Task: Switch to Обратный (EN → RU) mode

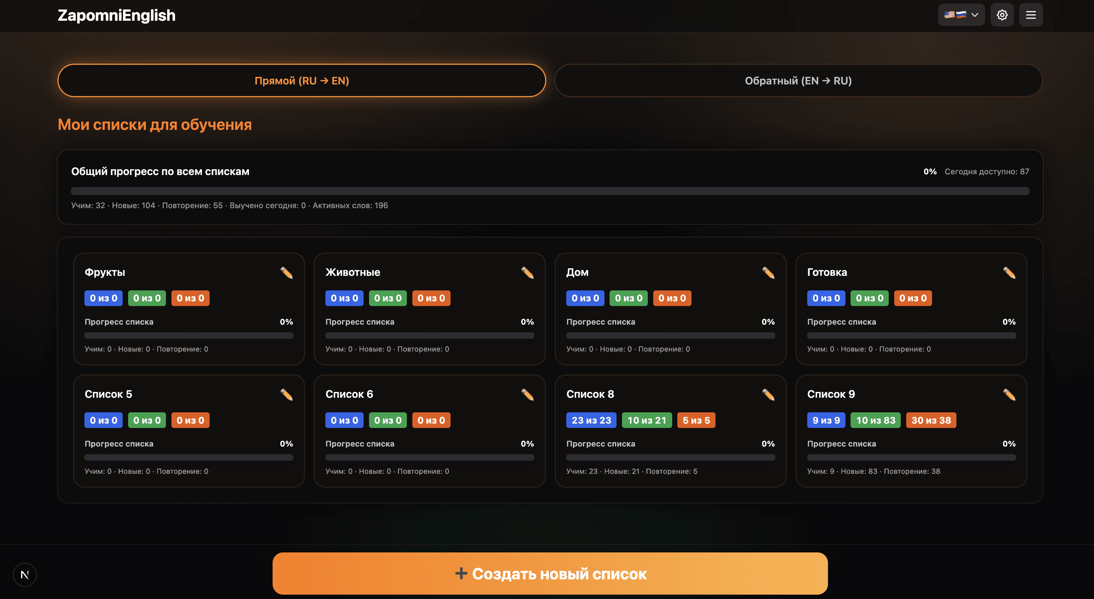Action: click(x=798, y=81)
